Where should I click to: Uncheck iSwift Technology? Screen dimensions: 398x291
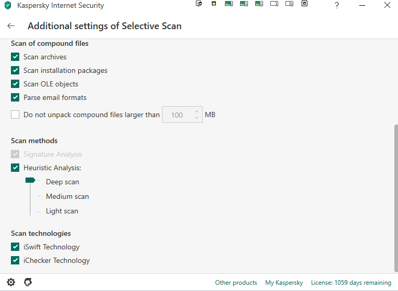click(x=15, y=247)
